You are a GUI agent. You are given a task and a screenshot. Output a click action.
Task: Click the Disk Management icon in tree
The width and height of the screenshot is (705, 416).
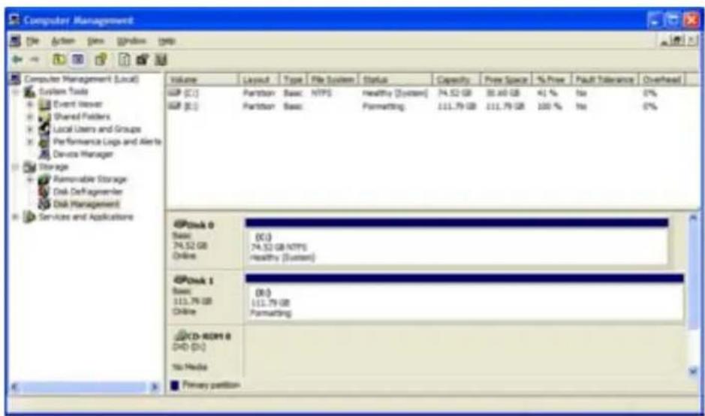point(44,204)
